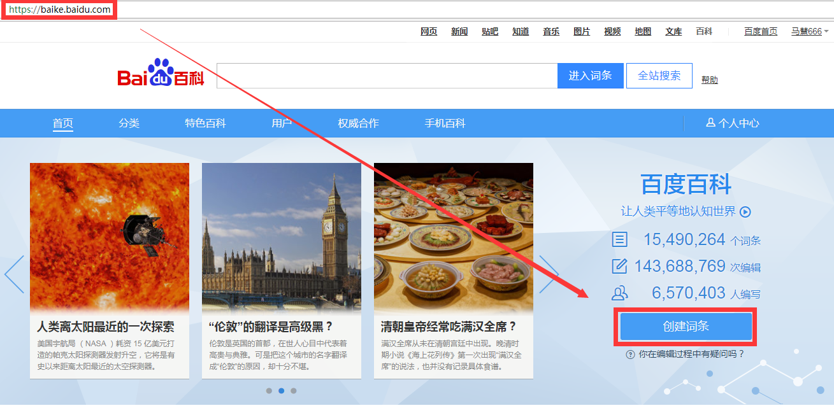
Task: Click the 你在编辑过程中有疑问吗 link
Action: [x=691, y=355]
